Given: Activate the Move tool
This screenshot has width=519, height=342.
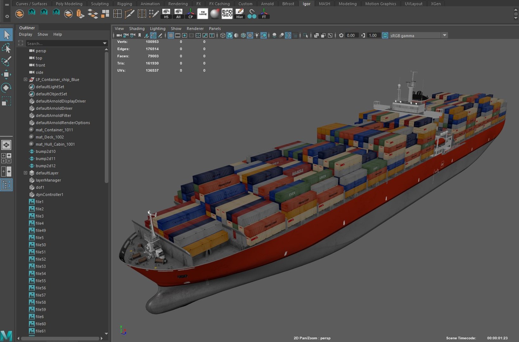Looking at the screenshot, I should (x=6, y=74).
